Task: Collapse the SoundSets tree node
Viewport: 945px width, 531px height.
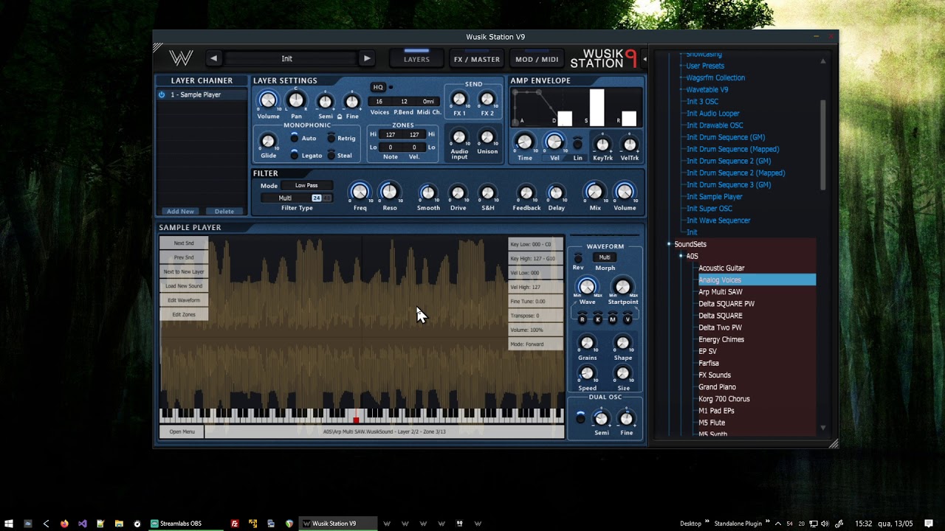Action: coord(669,244)
